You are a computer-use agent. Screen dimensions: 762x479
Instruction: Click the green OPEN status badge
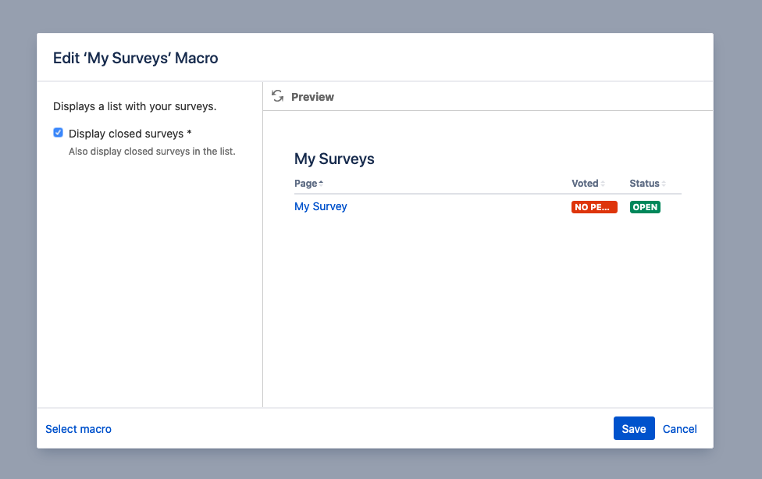pyautogui.click(x=645, y=207)
